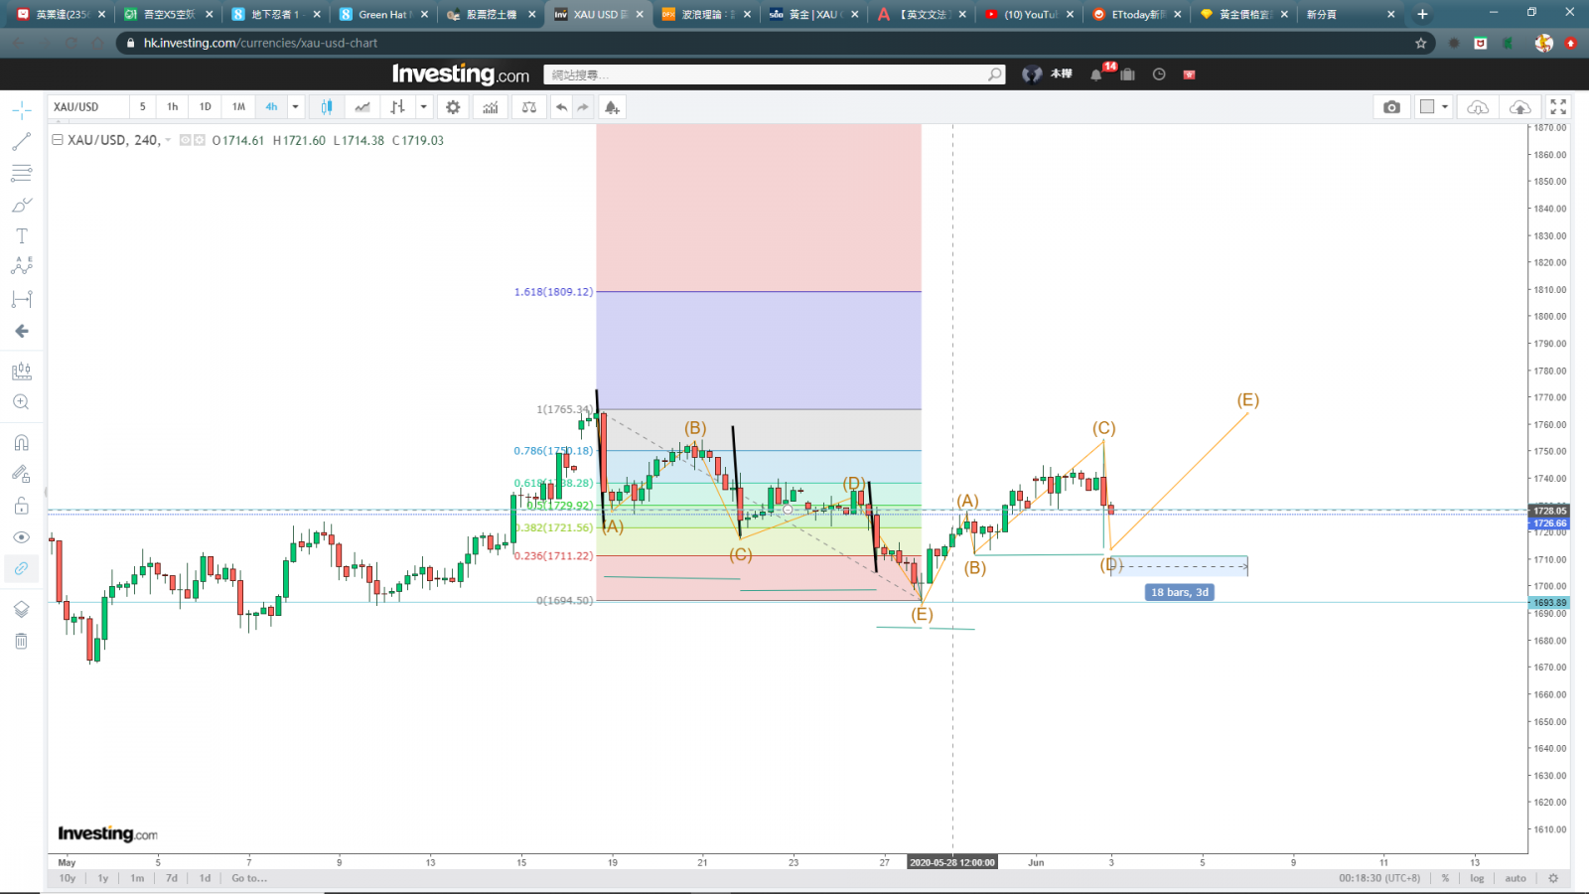1589x894 pixels.
Task: Click the XAU/USD symbol input
Action: click(x=87, y=107)
